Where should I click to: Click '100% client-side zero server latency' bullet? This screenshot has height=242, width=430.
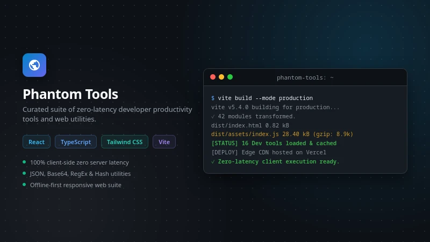[x=76, y=162]
